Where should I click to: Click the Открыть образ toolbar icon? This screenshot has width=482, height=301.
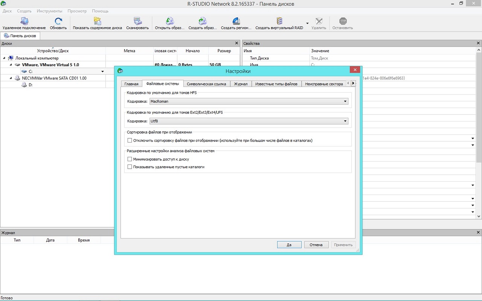pos(170,21)
